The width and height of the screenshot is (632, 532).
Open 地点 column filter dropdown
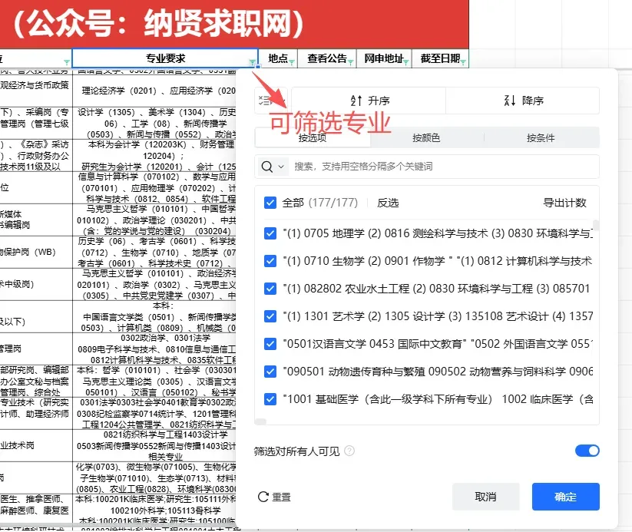pyautogui.click(x=292, y=62)
